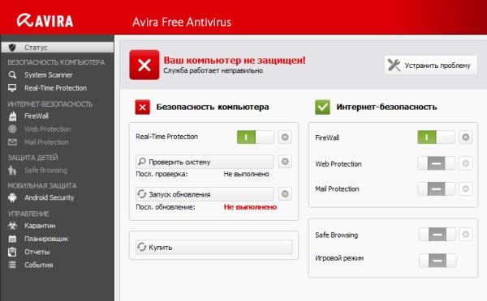The width and height of the screenshot is (487, 301).
Task: Click the red Не выполнено update status
Action: pyautogui.click(x=250, y=207)
